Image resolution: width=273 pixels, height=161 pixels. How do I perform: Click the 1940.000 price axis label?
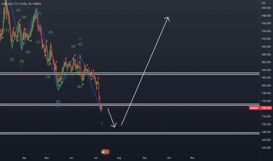(x=266, y=31)
